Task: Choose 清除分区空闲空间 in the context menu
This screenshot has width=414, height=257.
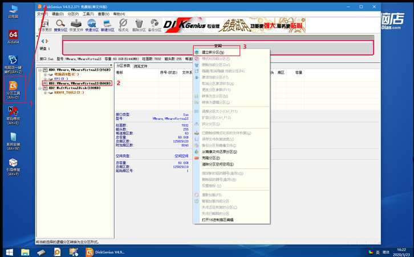Action: click(x=232, y=164)
